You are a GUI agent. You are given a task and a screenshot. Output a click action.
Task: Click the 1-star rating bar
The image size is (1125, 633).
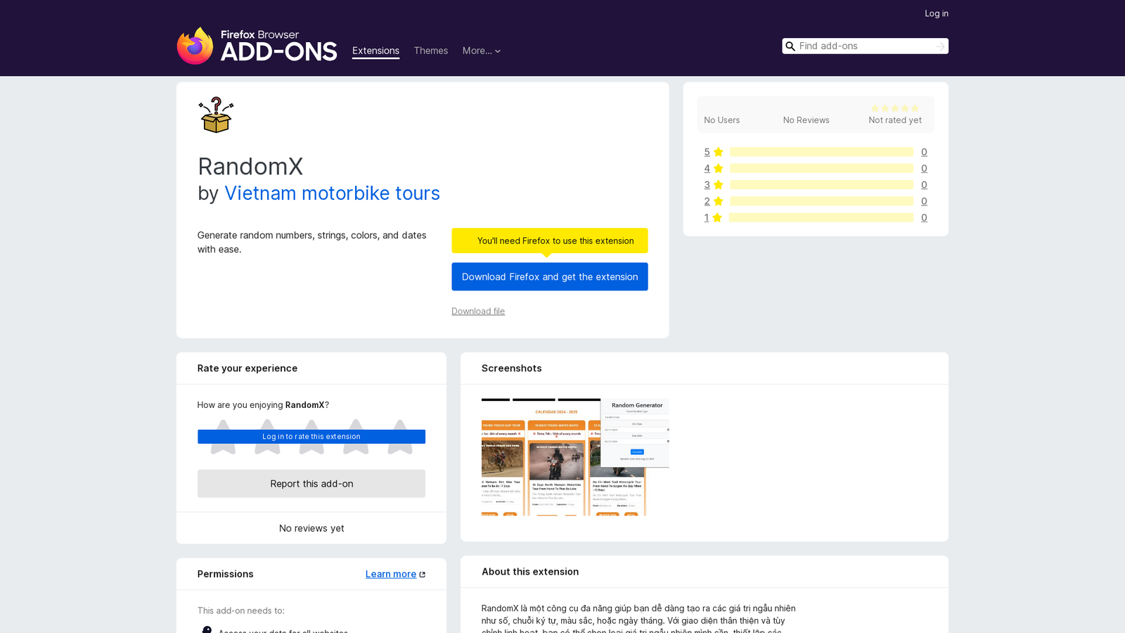pyautogui.click(x=821, y=218)
